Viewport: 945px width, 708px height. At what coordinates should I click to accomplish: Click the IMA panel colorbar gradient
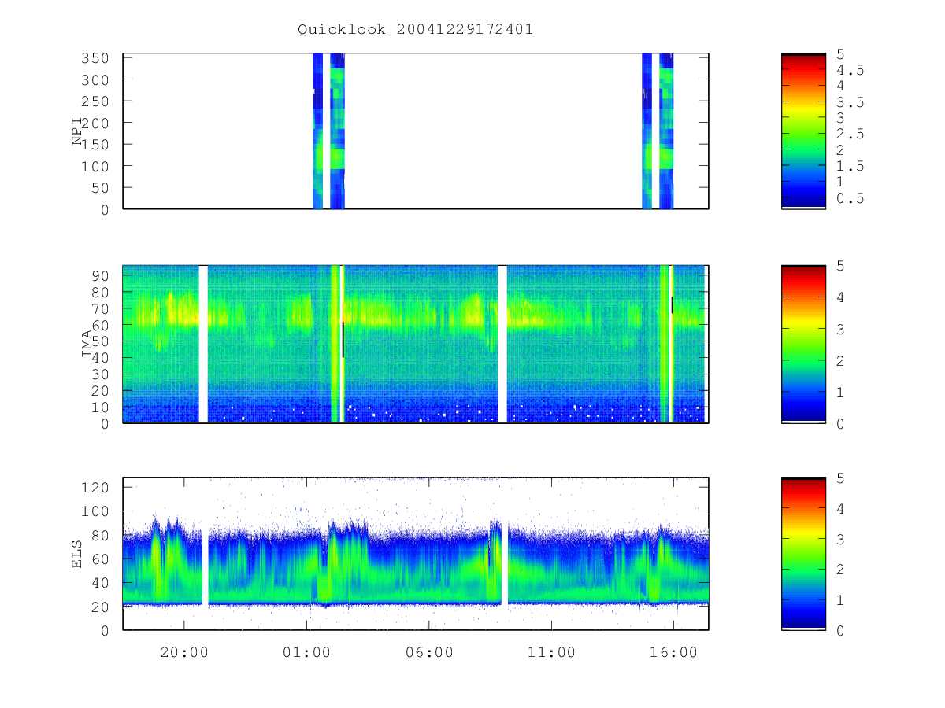[x=803, y=344]
